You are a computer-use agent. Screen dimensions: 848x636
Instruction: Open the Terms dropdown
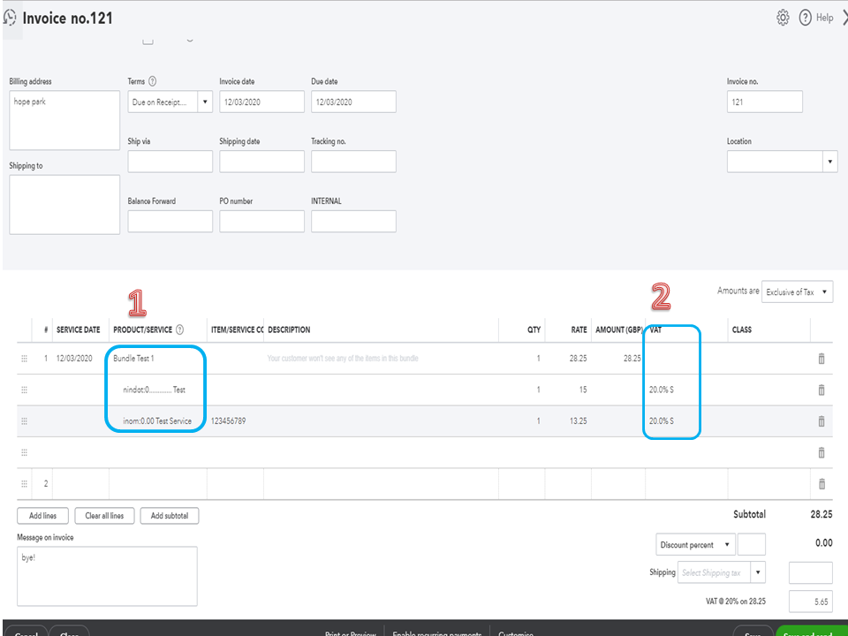[205, 102]
